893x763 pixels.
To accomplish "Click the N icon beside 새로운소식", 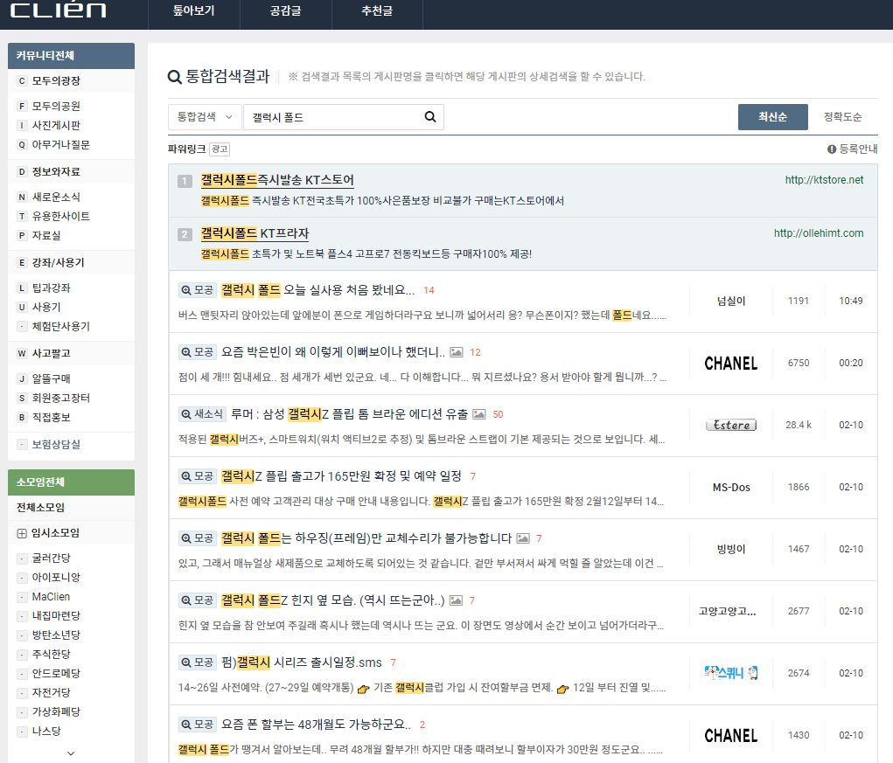I will (x=22, y=197).
